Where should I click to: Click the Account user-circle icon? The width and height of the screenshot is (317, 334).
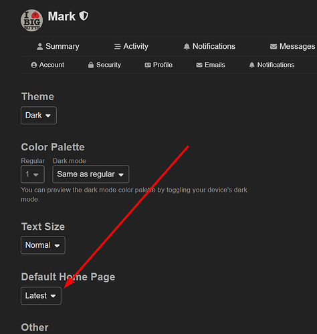(34, 65)
